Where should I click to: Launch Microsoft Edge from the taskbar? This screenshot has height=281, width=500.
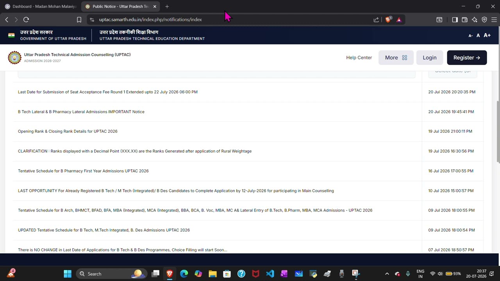click(x=184, y=274)
